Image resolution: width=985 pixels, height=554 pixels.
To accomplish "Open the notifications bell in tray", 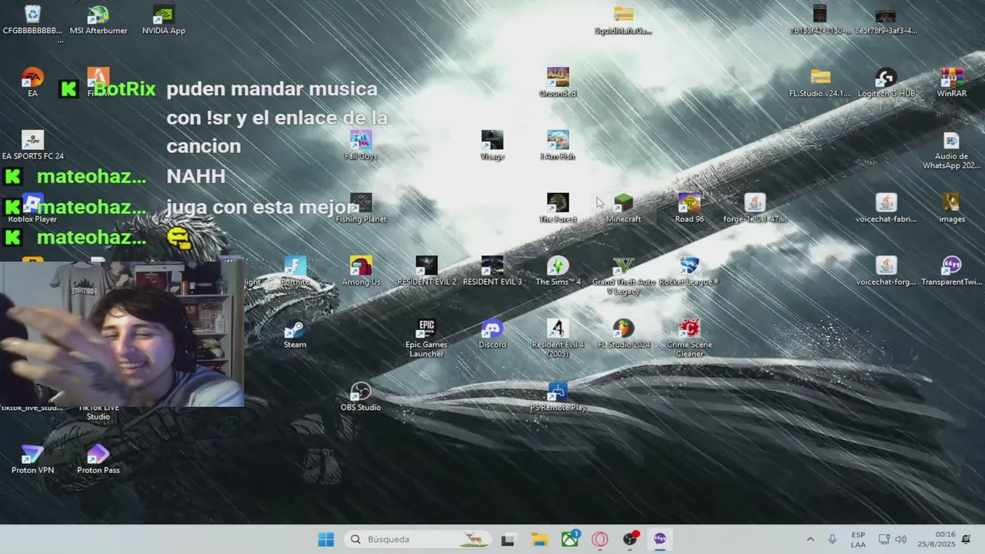I will [x=967, y=539].
